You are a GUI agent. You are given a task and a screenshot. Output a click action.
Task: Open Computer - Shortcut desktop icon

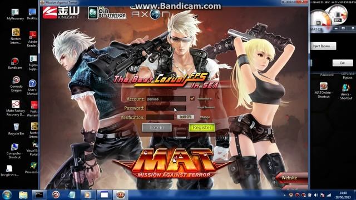coord(14,151)
